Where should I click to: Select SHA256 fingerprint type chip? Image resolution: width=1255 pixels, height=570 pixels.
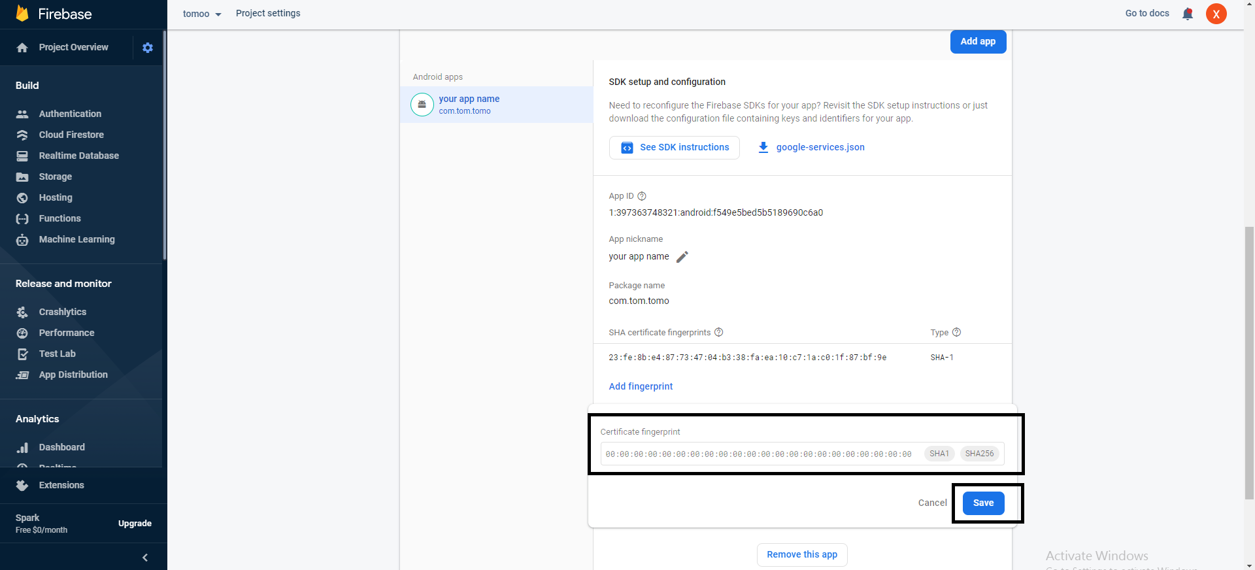(979, 454)
